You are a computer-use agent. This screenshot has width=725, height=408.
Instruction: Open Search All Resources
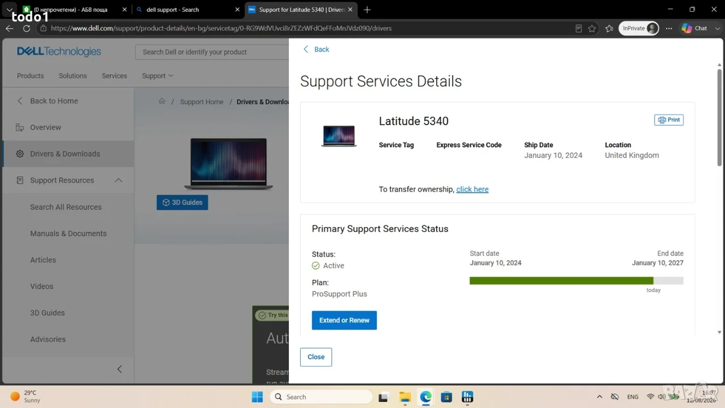(66, 207)
